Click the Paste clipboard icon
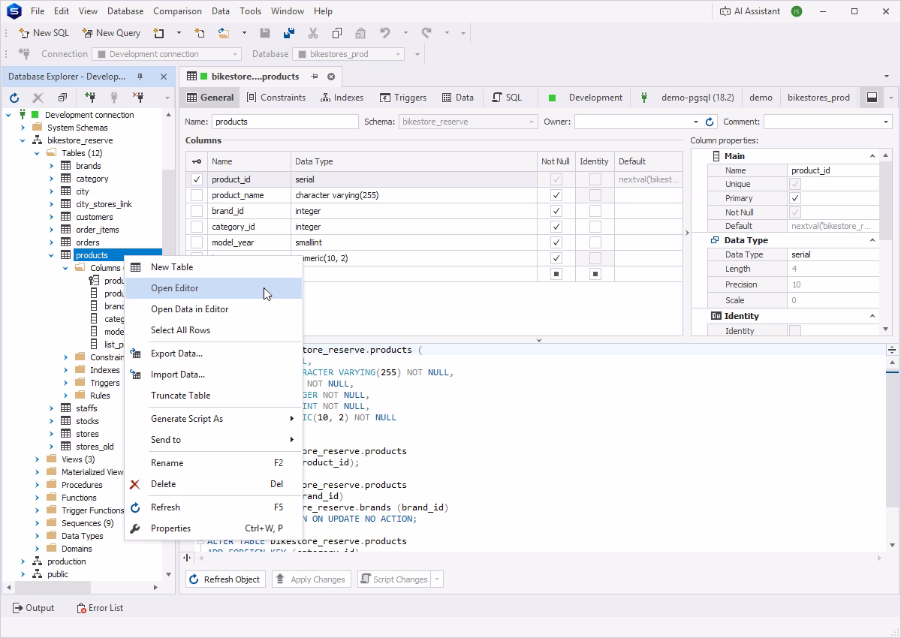The height and width of the screenshot is (638, 901). 360,33
